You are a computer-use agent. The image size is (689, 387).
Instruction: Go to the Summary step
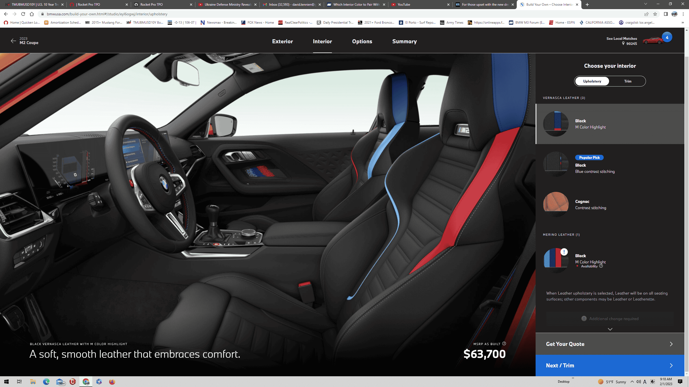pos(404,41)
